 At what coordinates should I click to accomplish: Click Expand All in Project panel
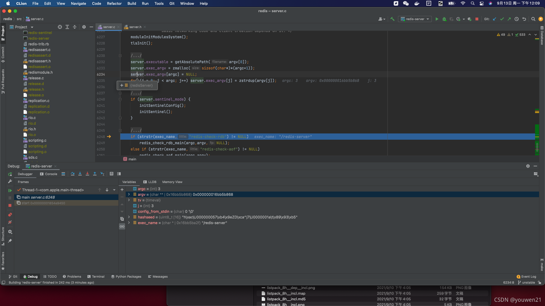point(67,27)
